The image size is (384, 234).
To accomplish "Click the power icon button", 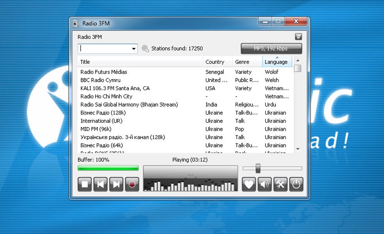I will pyautogui.click(x=296, y=184).
